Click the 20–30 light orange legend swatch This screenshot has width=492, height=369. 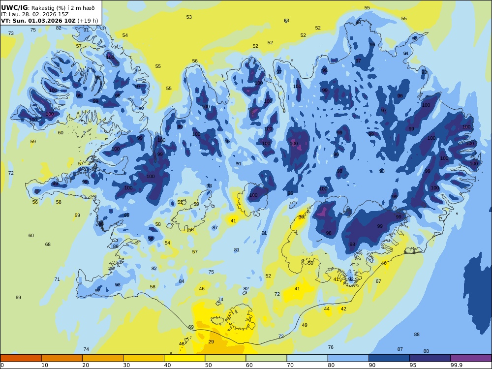(x=103, y=358)
